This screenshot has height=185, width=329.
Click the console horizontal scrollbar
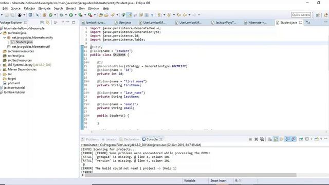[190, 175]
